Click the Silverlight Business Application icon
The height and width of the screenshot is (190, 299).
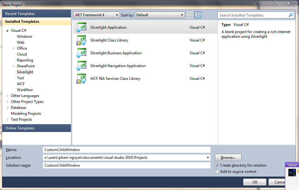tap(81, 53)
